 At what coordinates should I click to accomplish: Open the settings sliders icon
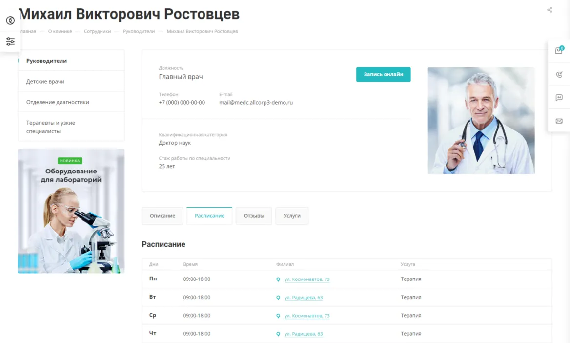pyautogui.click(x=10, y=42)
